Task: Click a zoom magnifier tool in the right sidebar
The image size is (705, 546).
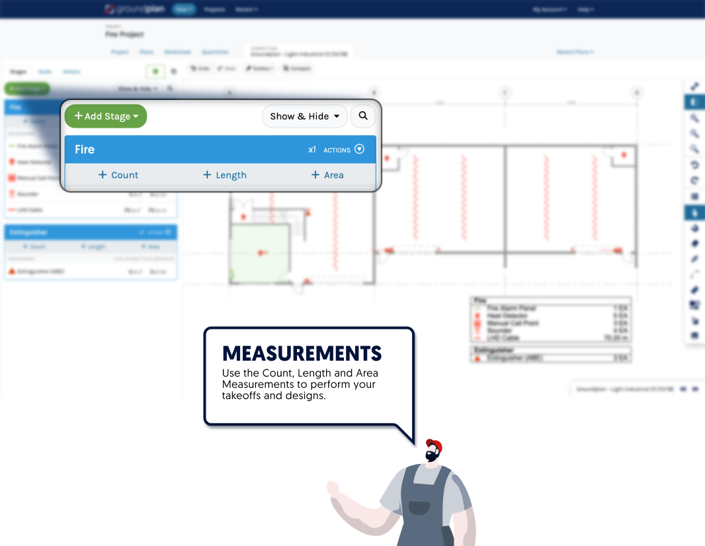Action: [694, 118]
